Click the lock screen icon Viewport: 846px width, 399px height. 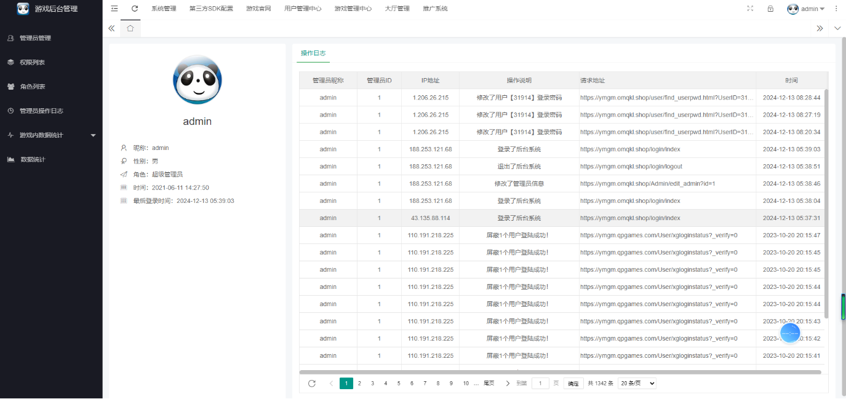tap(770, 9)
